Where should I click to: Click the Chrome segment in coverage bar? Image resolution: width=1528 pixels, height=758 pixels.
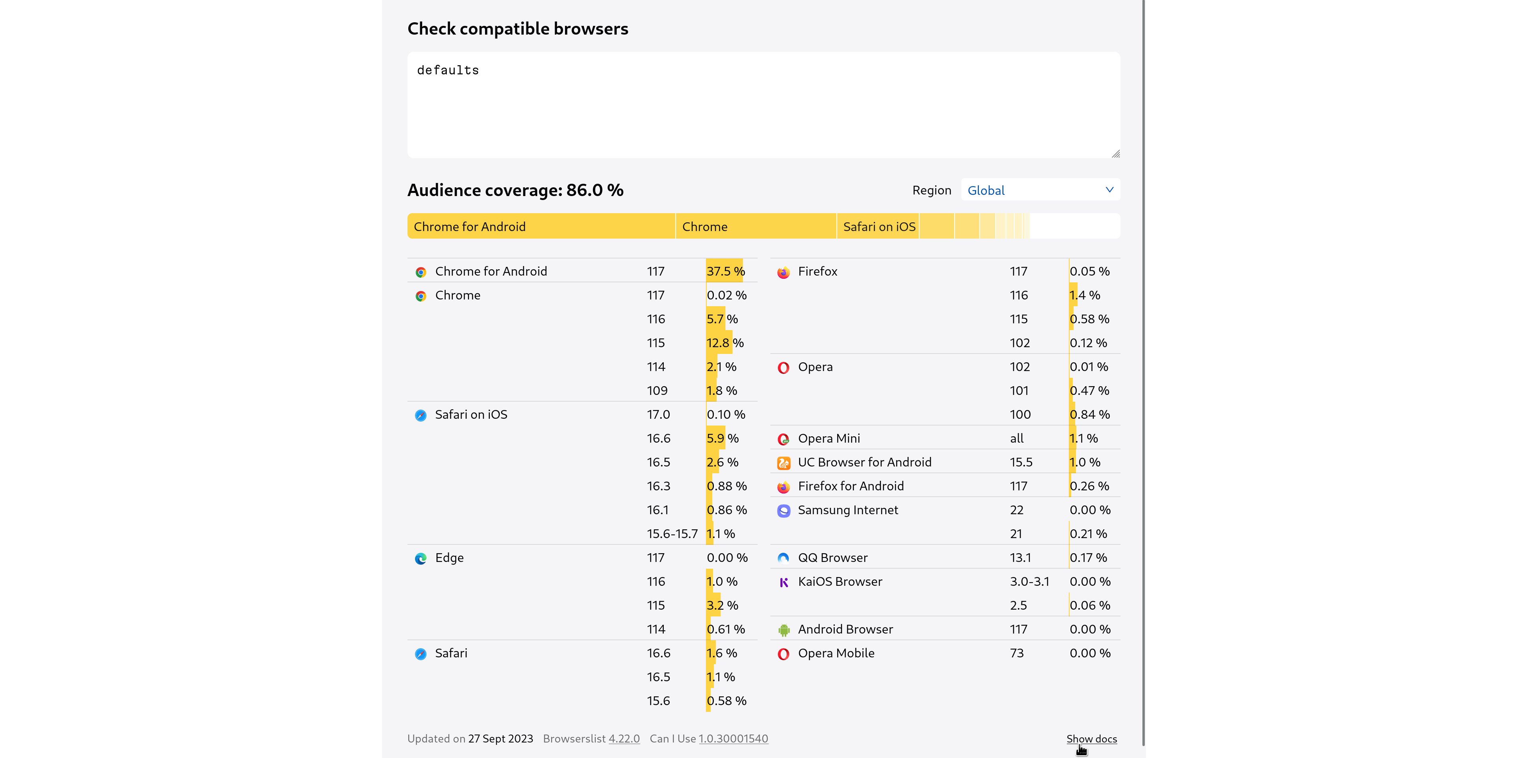coord(756,226)
